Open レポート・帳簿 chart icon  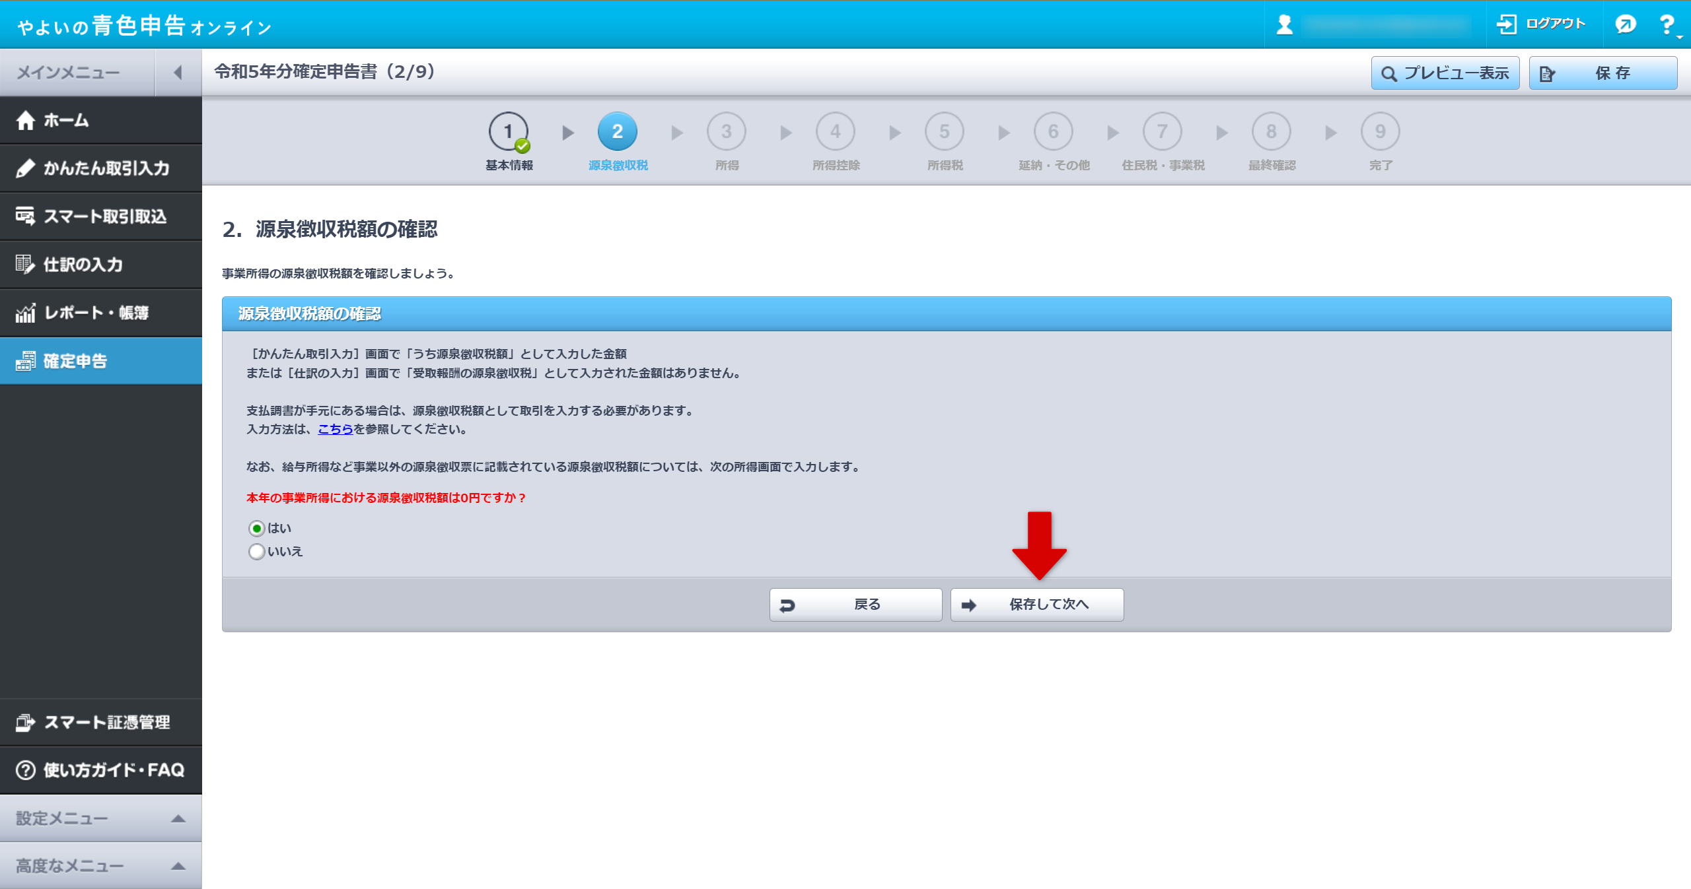(26, 313)
